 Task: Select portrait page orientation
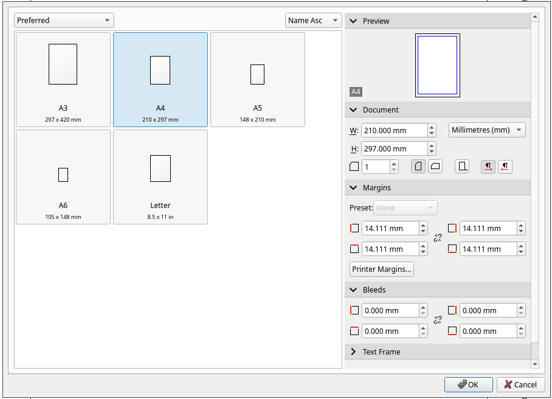418,167
